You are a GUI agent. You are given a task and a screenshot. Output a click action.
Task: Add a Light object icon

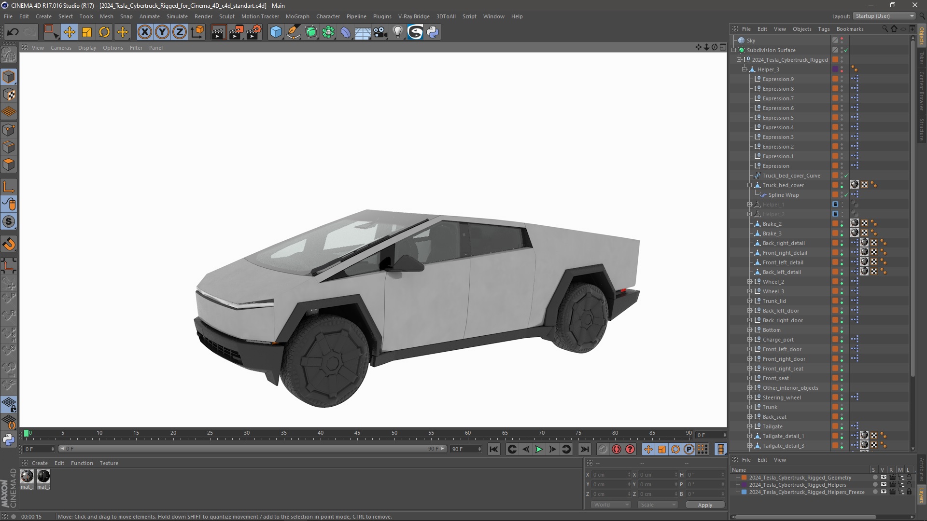click(x=398, y=32)
